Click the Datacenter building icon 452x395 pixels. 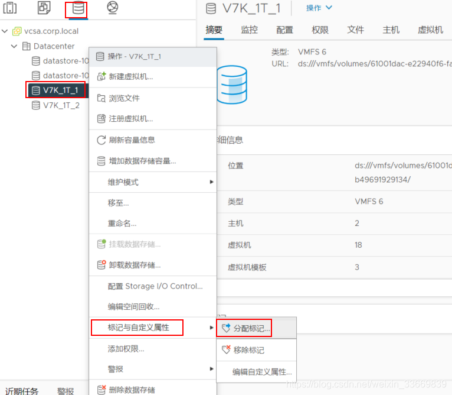tap(26, 46)
